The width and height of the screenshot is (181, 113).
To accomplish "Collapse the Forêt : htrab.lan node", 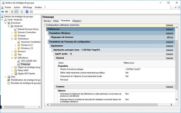I will coord(2,20).
